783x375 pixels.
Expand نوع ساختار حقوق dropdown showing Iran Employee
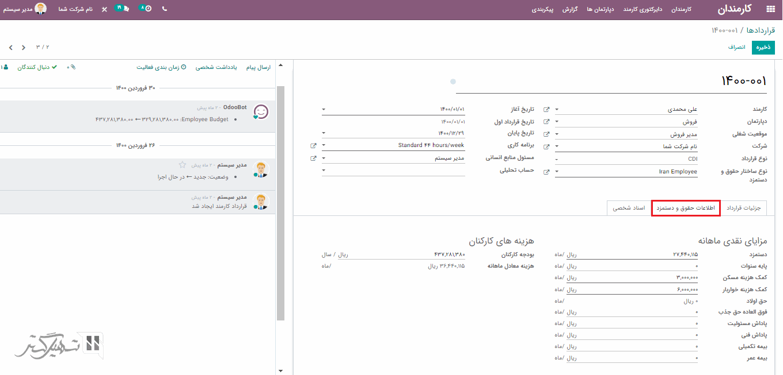pyautogui.click(x=556, y=172)
